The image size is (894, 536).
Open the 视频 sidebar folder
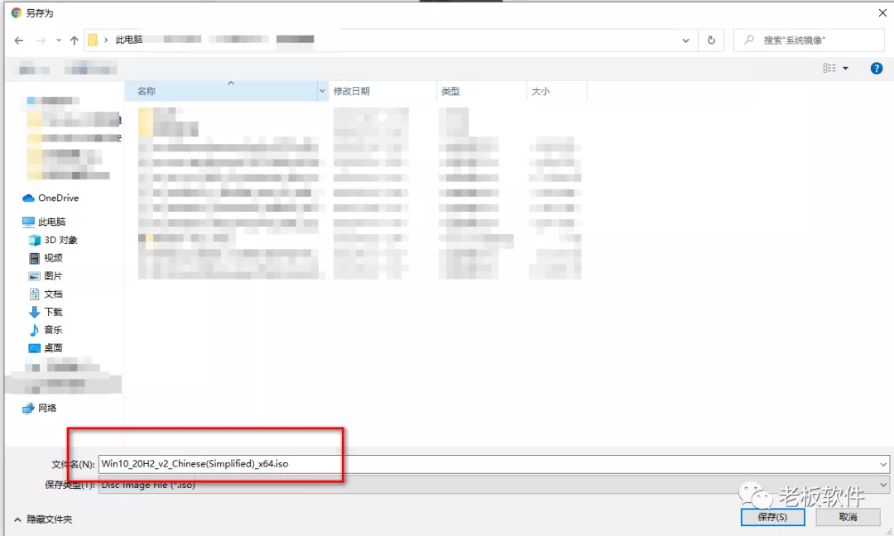click(51, 256)
